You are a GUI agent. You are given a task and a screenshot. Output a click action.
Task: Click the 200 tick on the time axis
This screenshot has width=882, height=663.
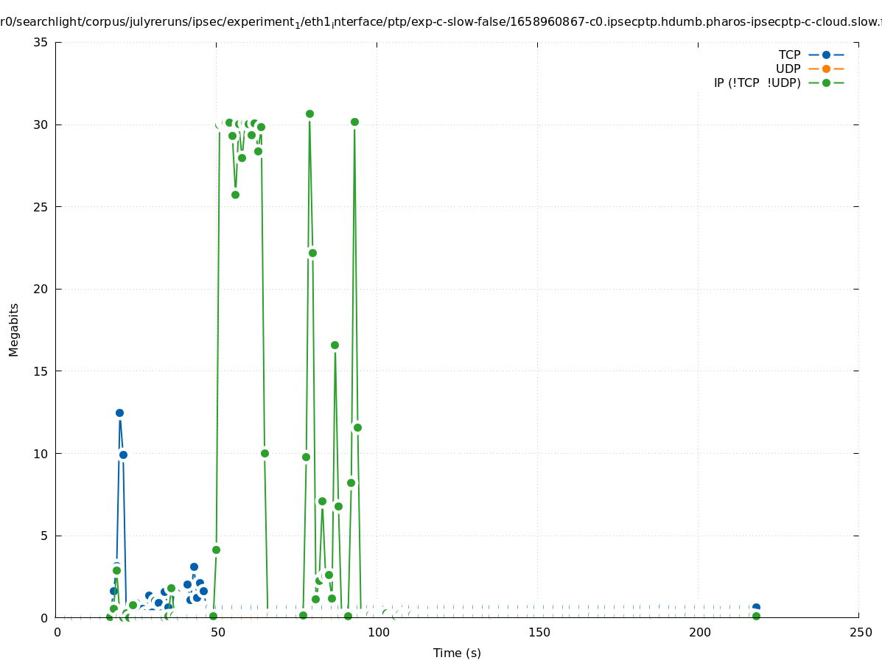click(x=699, y=632)
